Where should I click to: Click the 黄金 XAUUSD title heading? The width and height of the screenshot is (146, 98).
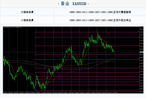pyautogui.click(x=73, y=4)
